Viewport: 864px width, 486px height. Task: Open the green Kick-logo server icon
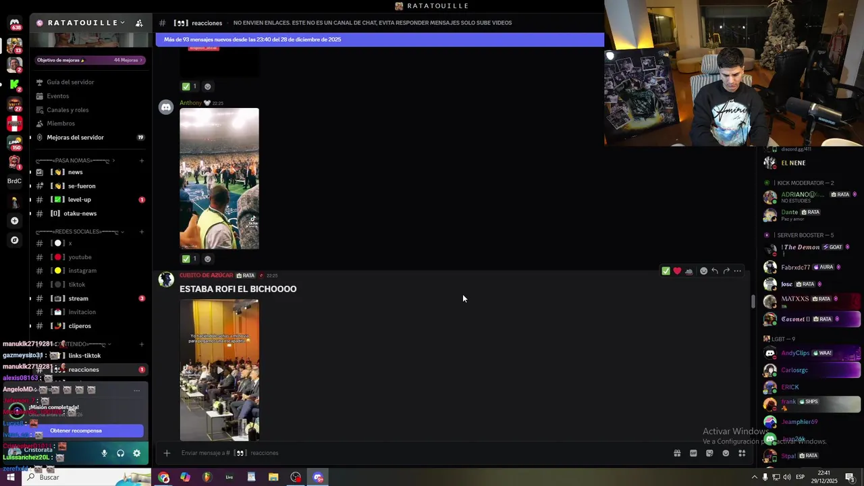point(14,85)
